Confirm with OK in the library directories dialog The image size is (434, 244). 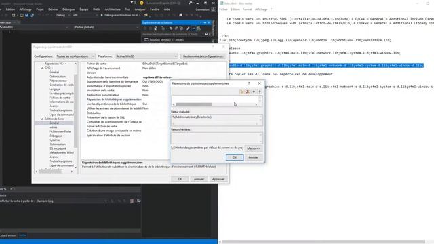235,157
